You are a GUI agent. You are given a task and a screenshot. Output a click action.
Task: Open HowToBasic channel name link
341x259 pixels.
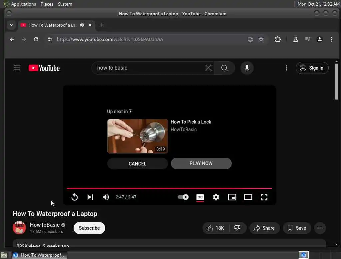[x=45, y=225]
